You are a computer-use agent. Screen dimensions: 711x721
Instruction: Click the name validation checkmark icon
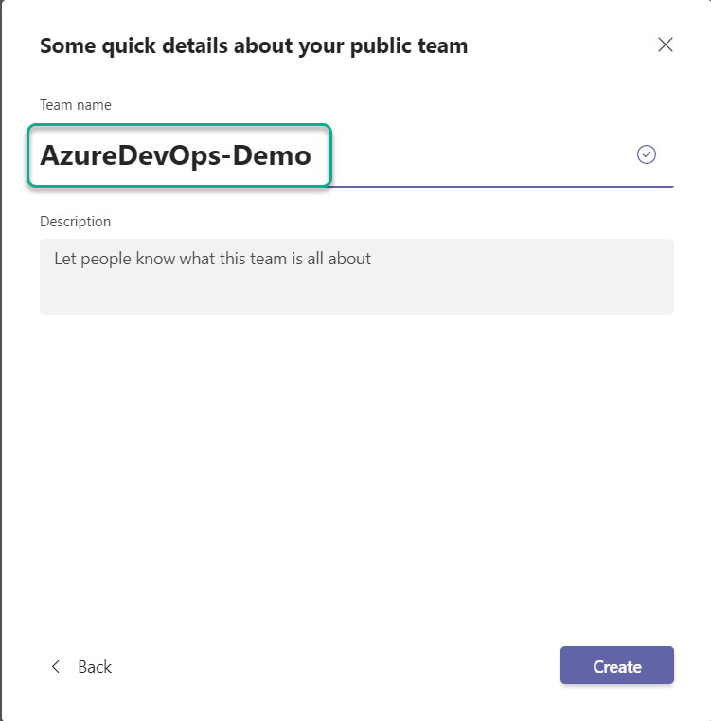point(647,154)
